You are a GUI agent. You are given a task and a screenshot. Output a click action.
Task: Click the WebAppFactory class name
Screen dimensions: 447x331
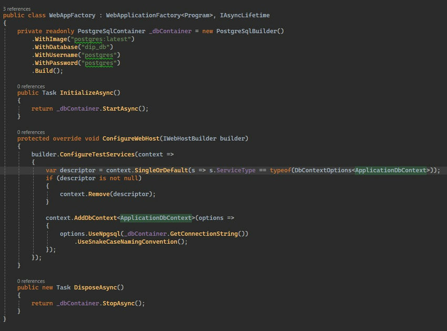pos(72,15)
